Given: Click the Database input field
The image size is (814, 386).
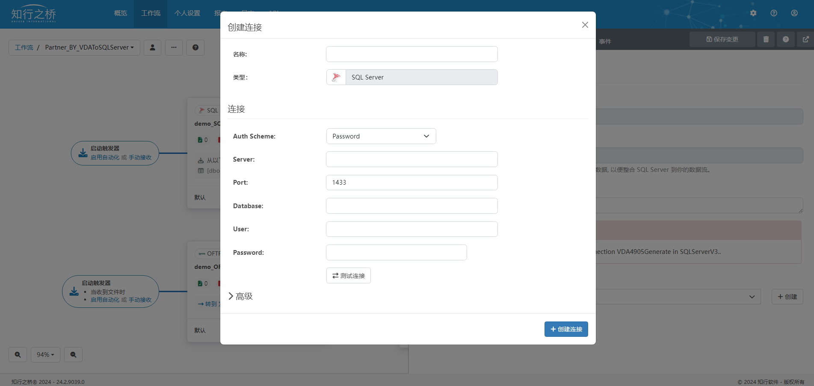Looking at the screenshot, I should (x=411, y=206).
